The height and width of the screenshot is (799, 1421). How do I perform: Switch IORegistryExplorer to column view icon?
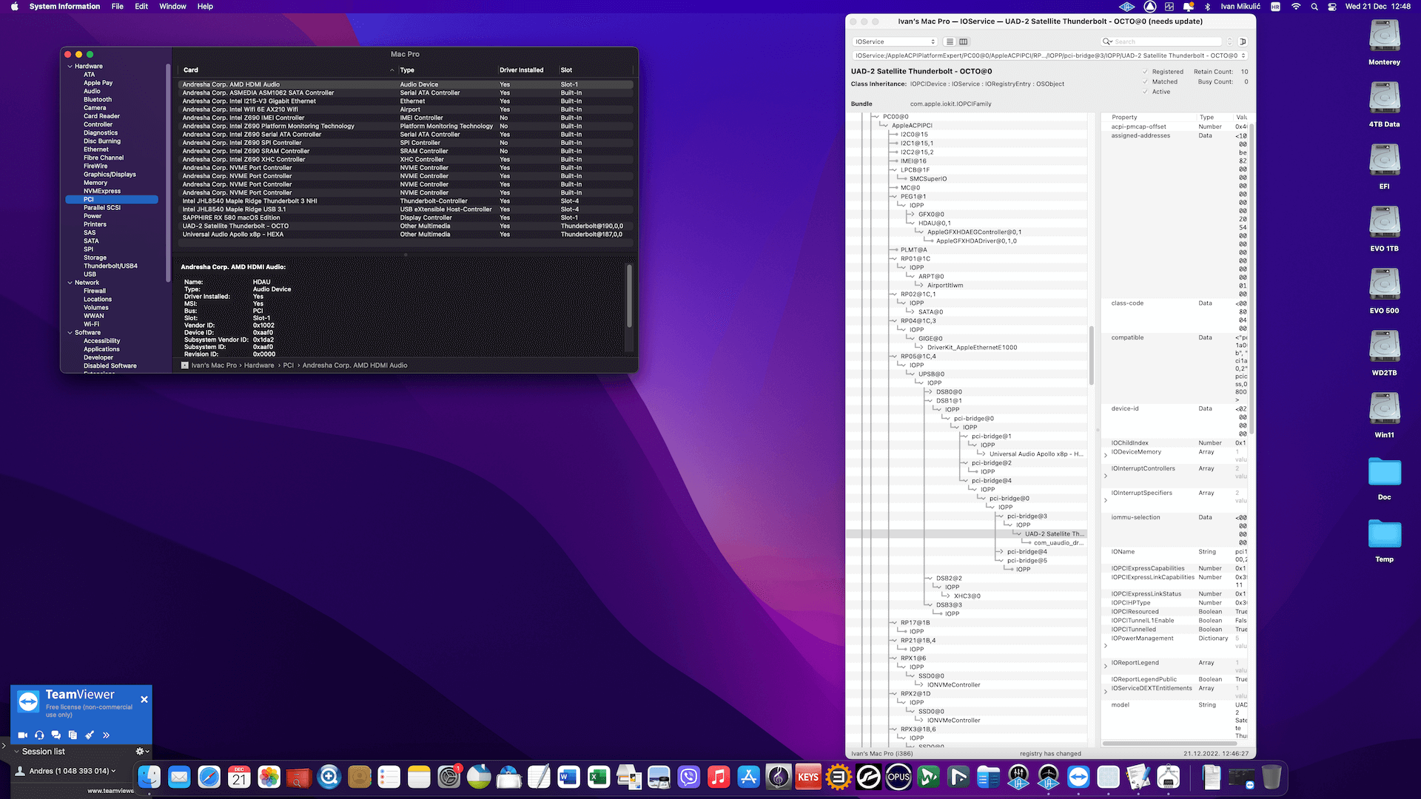964,41
